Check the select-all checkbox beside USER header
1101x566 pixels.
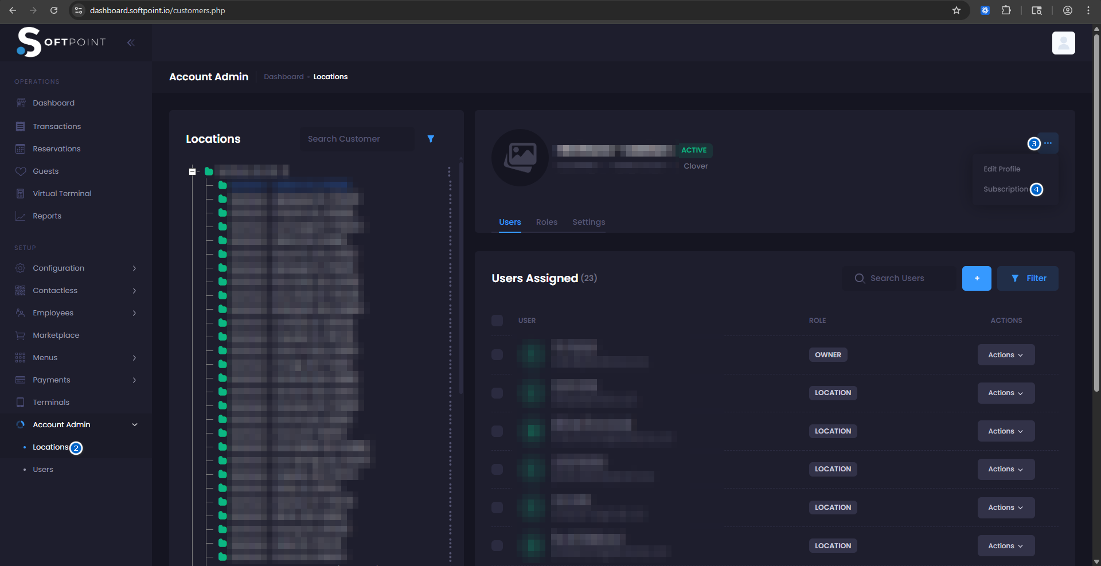click(x=497, y=321)
